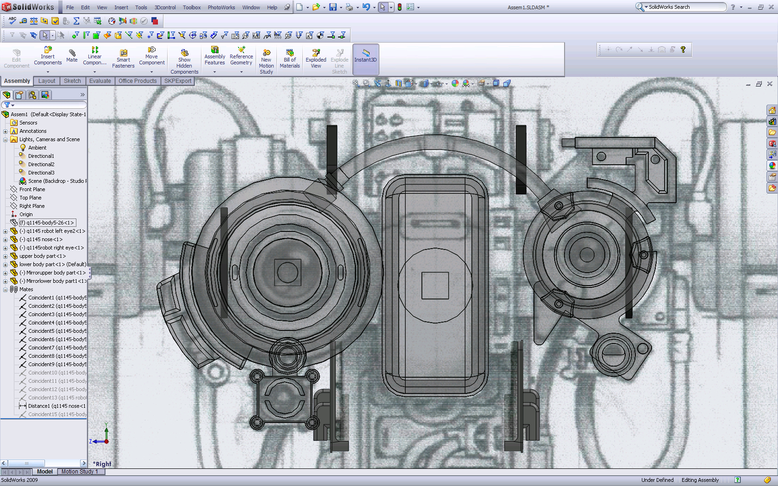Expand lower body part component
Viewport: 778px width, 486px height.
point(6,264)
